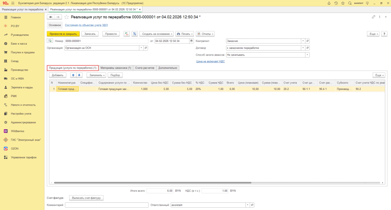Click the Цена не включает НДС link
This screenshot has width=391, height=210.
(x=210, y=61)
